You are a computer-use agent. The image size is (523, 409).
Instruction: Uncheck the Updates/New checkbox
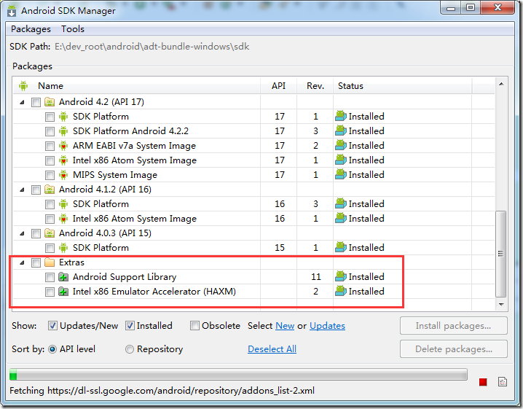click(53, 326)
